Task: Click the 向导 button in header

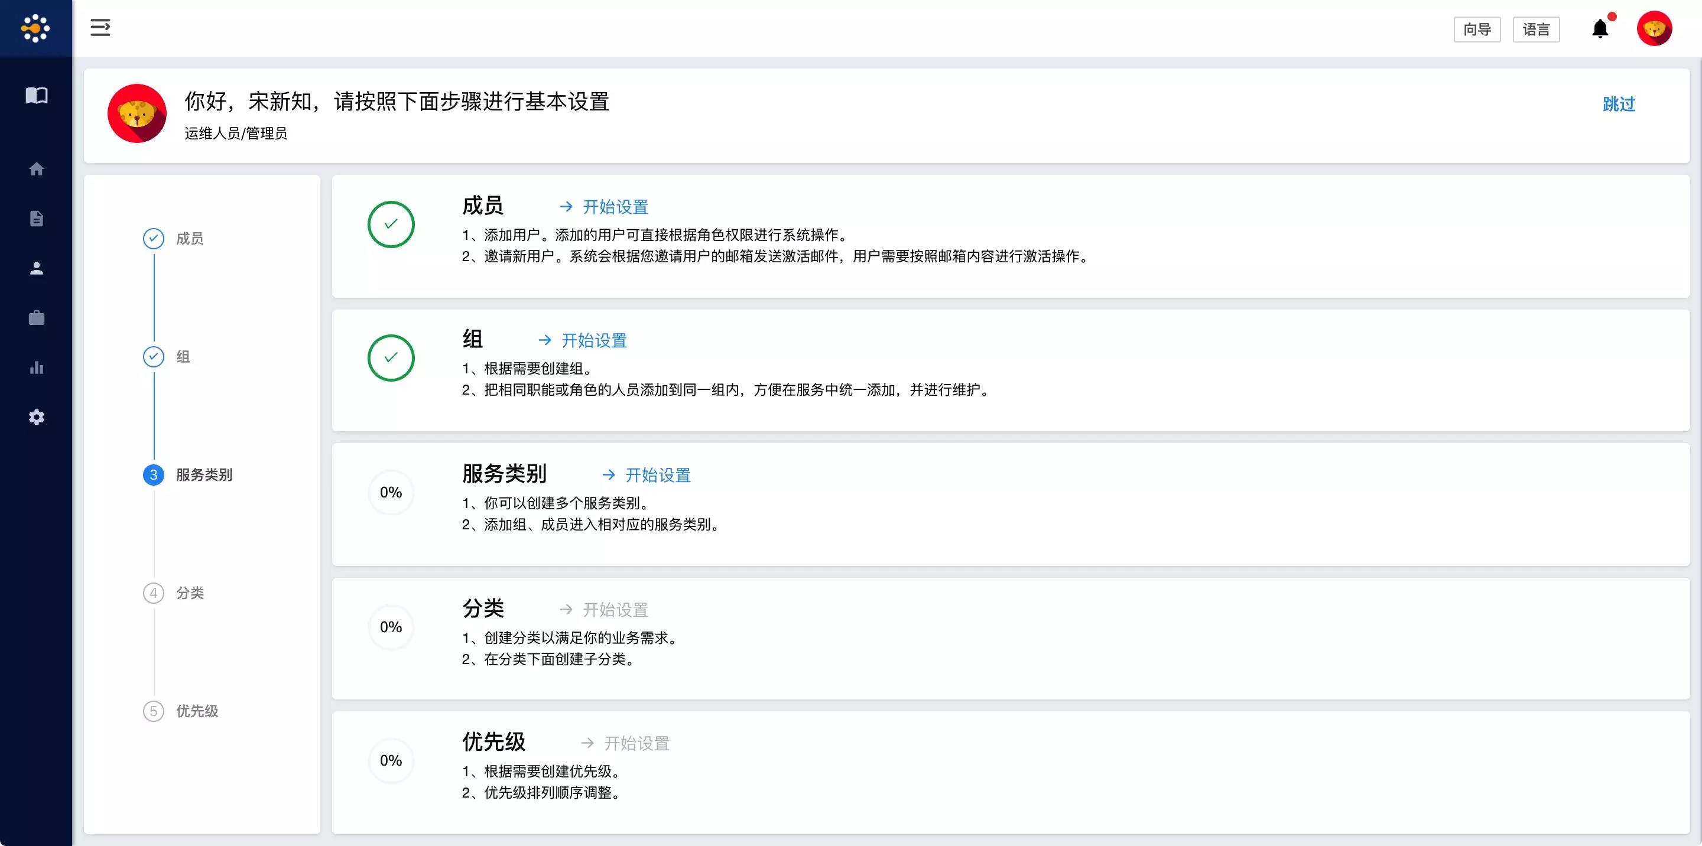Action: point(1477,30)
